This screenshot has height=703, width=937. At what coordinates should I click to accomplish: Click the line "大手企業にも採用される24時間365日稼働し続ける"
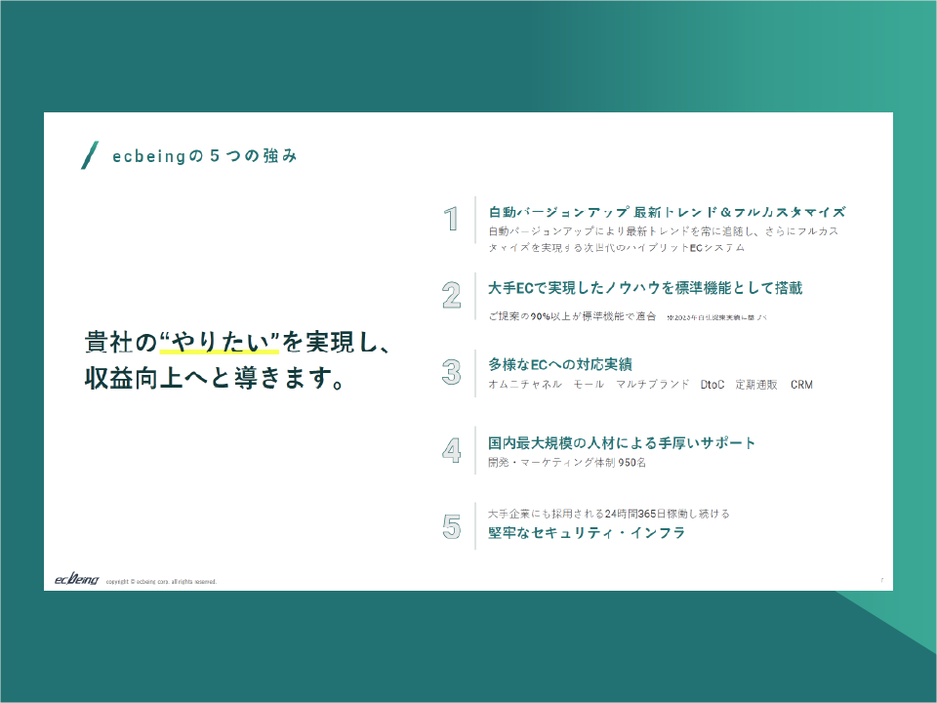click(x=609, y=514)
